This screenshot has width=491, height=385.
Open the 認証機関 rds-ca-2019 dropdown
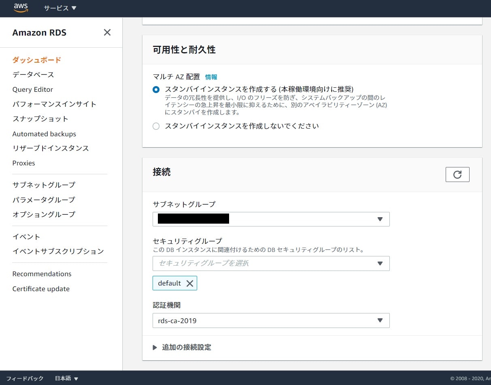[x=271, y=320]
